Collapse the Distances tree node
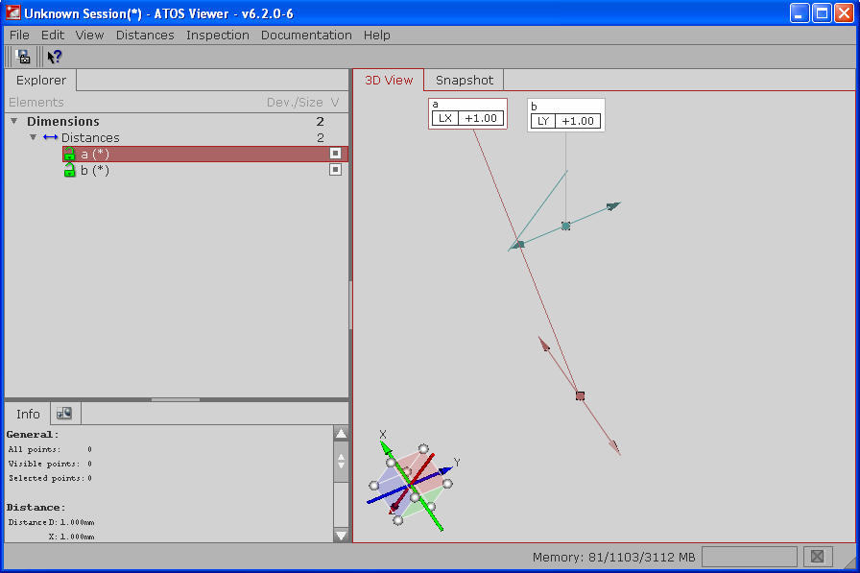The width and height of the screenshot is (860, 573). (x=34, y=137)
